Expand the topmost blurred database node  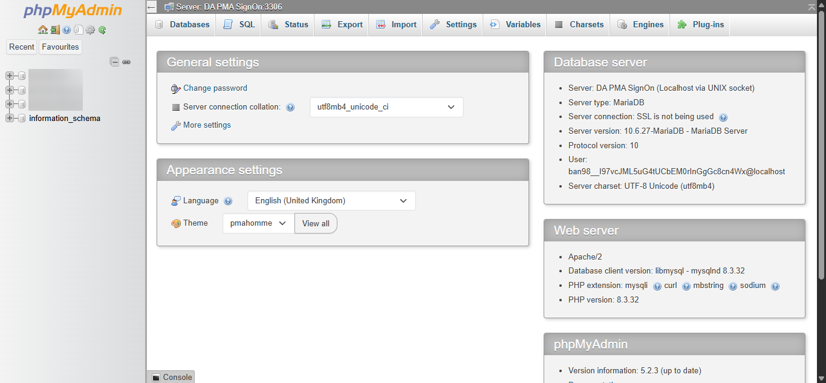[x=9, y=76]
